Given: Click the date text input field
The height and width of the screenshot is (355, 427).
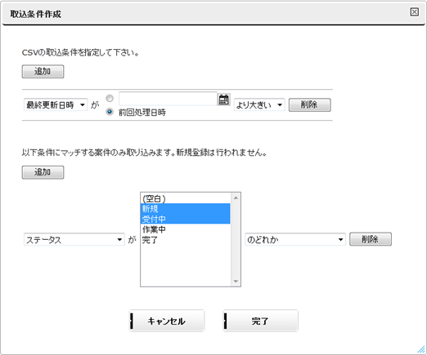Looking at the screenshot, I should [x=168, y=99].
